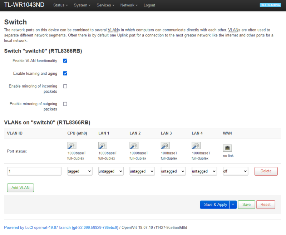Open the Powered by LuCI link
The image size is (286, 235).
pos(61,227)
